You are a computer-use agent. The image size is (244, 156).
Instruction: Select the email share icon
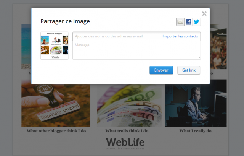pos(180,22)
